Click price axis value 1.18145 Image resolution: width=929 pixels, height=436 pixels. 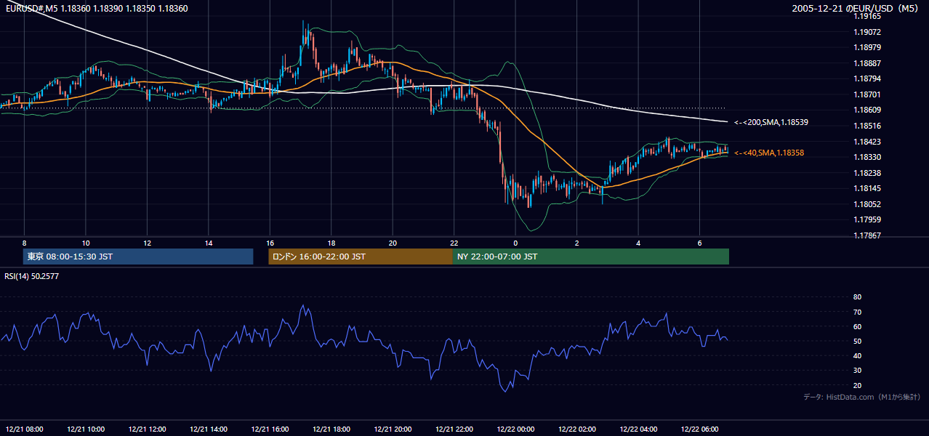point(868,188)
